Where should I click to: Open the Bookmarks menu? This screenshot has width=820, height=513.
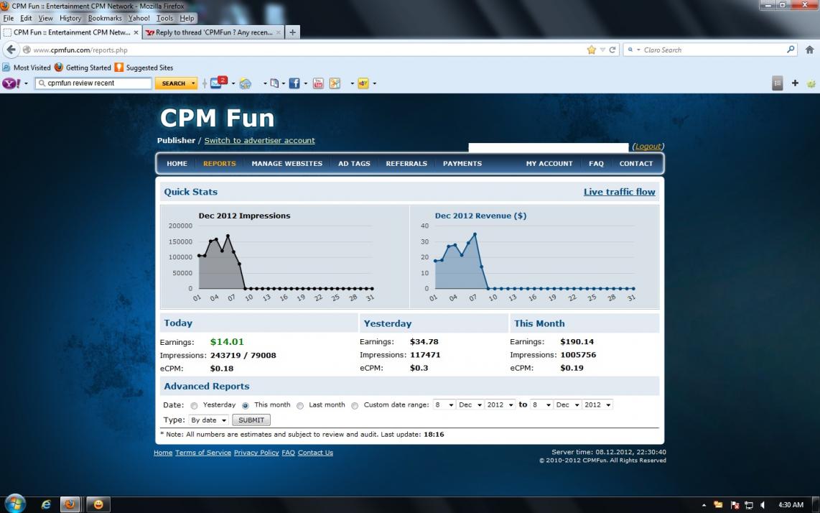tap(105, 18)
